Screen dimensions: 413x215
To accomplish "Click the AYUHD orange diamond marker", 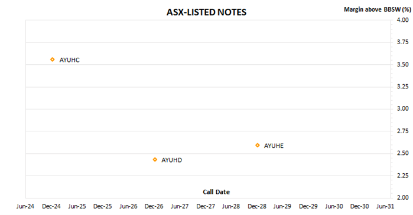I will pos(155,160).
